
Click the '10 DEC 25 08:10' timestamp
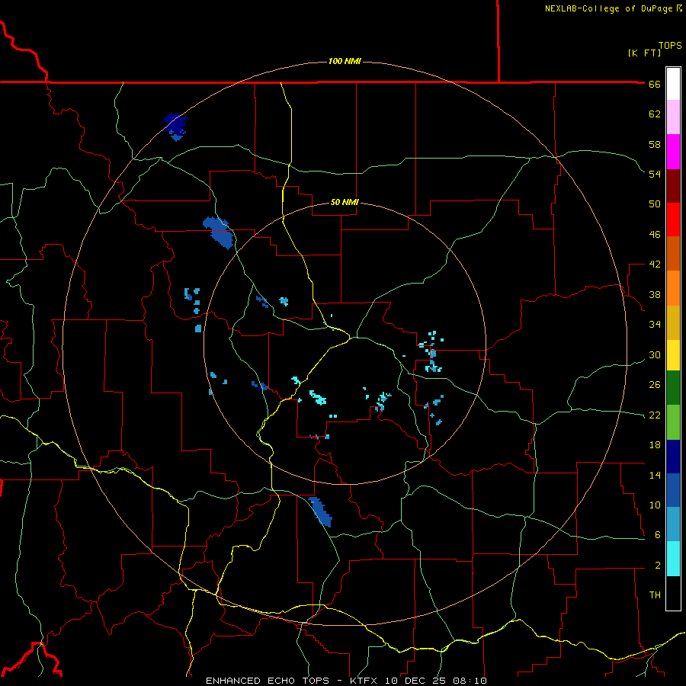(436, 681)
